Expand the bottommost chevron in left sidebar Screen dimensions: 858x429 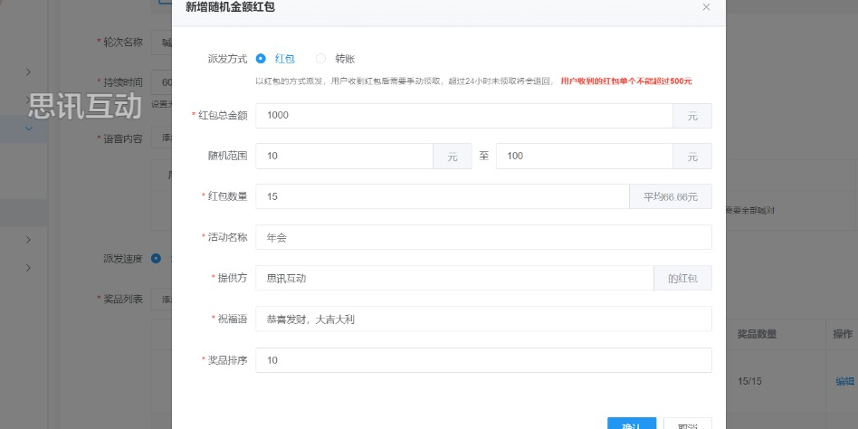[29, 268]
